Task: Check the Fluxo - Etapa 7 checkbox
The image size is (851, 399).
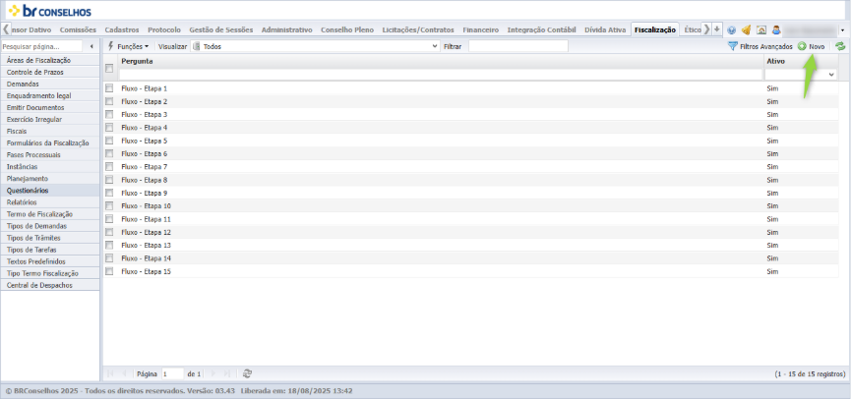Action: [x=109, y=166]
